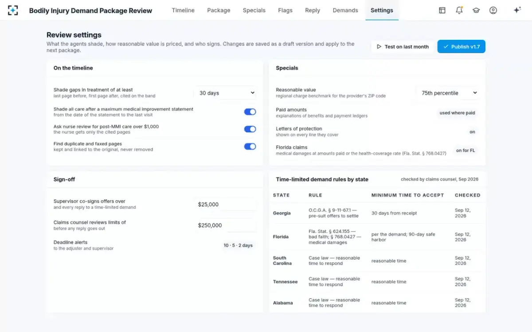The image size is (532, 332).
Task: Click 'Reasonable value' setting label
Action: point(296,90)
